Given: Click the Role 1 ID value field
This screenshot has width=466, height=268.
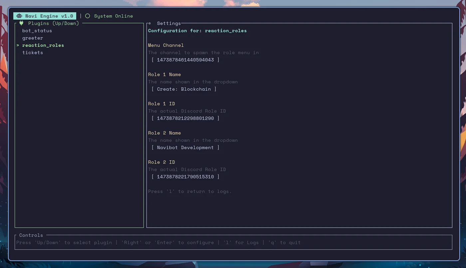Looking at the screenshot, I should pyautogui.click(x=185, y=118).
